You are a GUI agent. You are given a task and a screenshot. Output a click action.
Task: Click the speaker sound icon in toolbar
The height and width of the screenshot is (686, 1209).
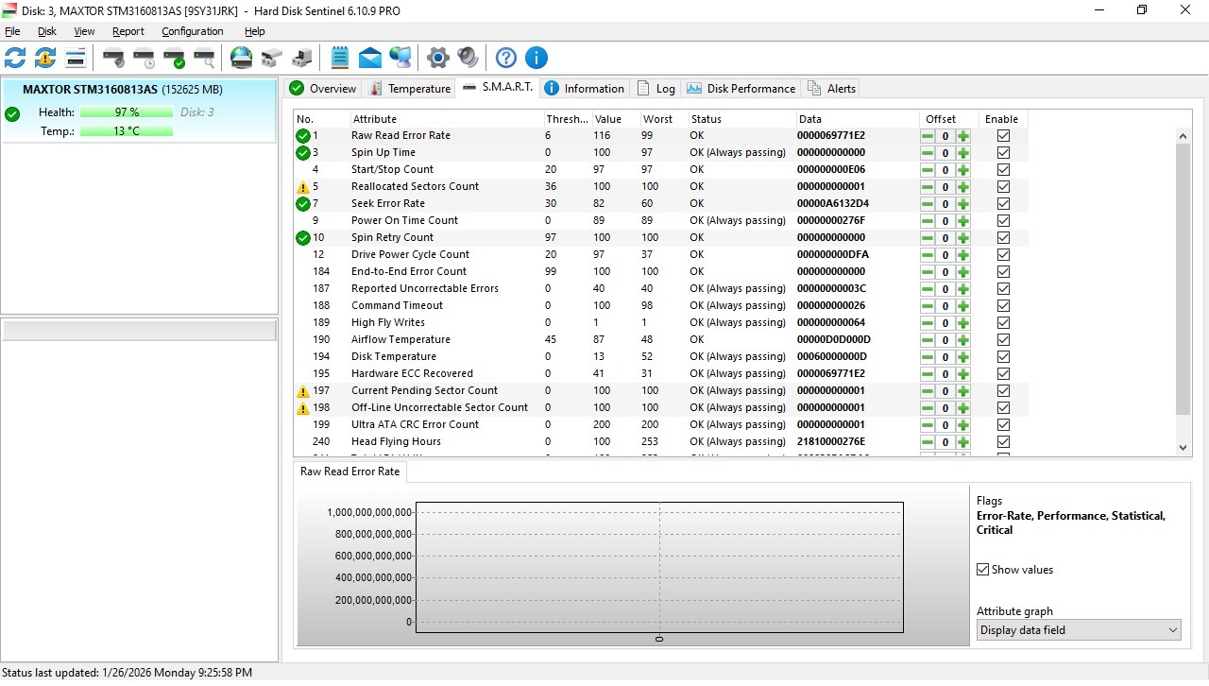[467, 59]
